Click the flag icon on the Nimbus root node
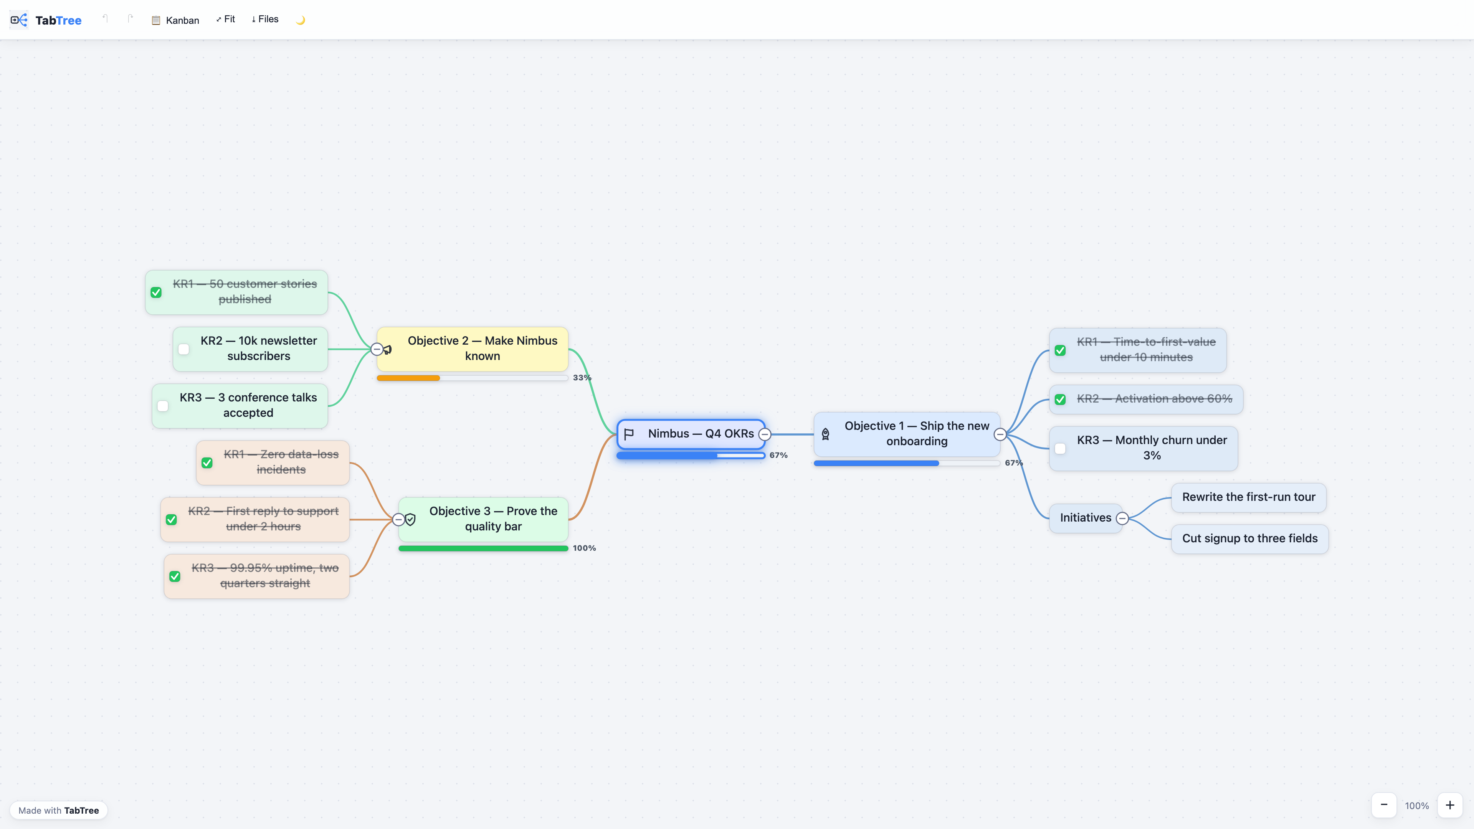The width and height of the screenshot is (1474, 829). pyautogui.click(x=629, y=434)
